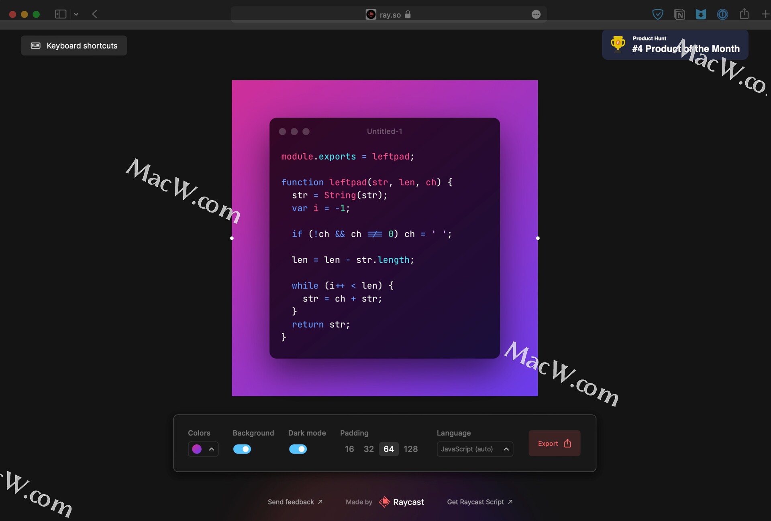This screenshot has width=771, height=521.
Task: Click the ray.so address bar
Action: pos(388,14)
